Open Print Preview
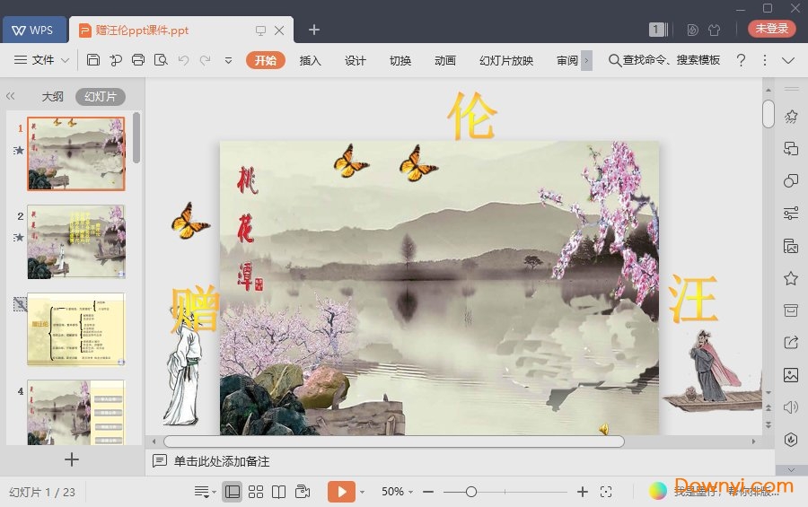 161,60
